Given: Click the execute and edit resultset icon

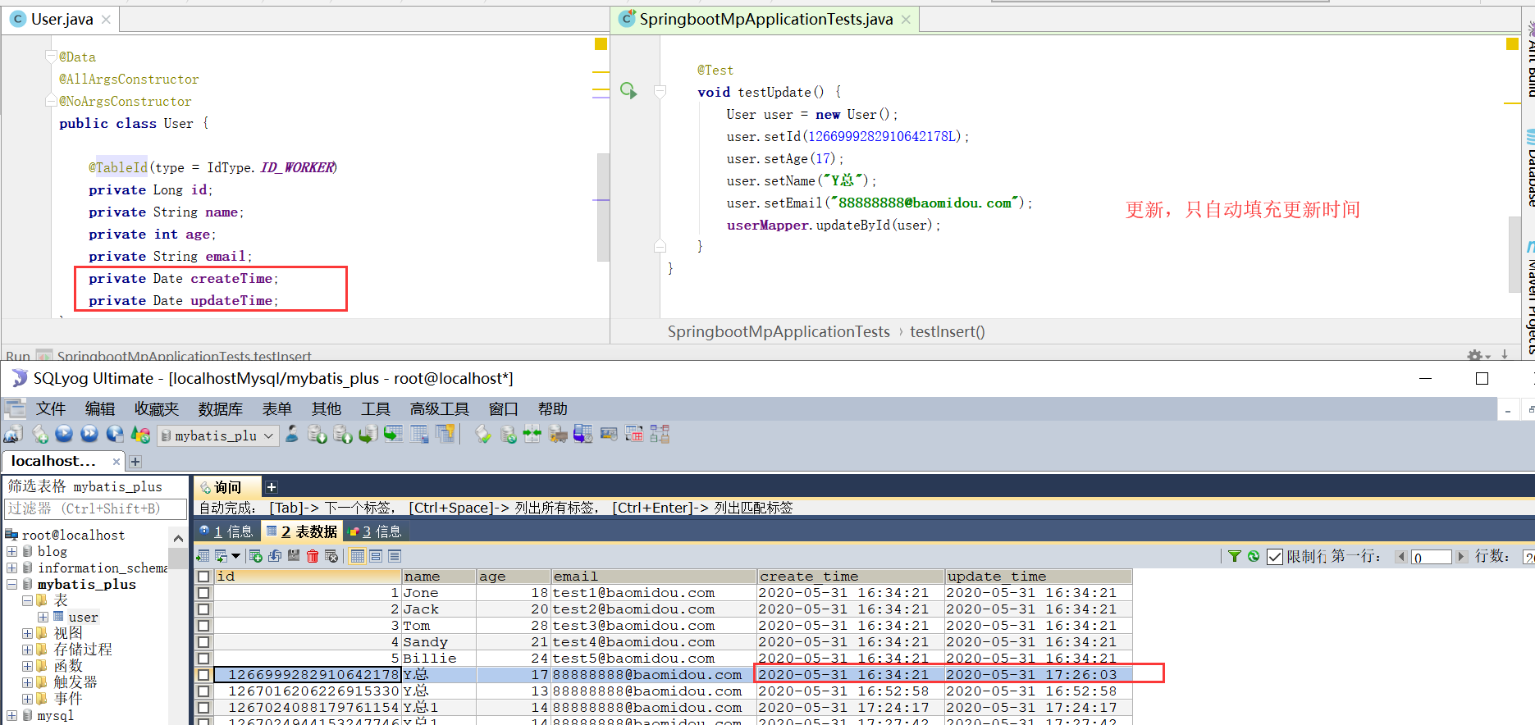Looking at the screenshot, I should pyautogui.click(x=115, y=435).
